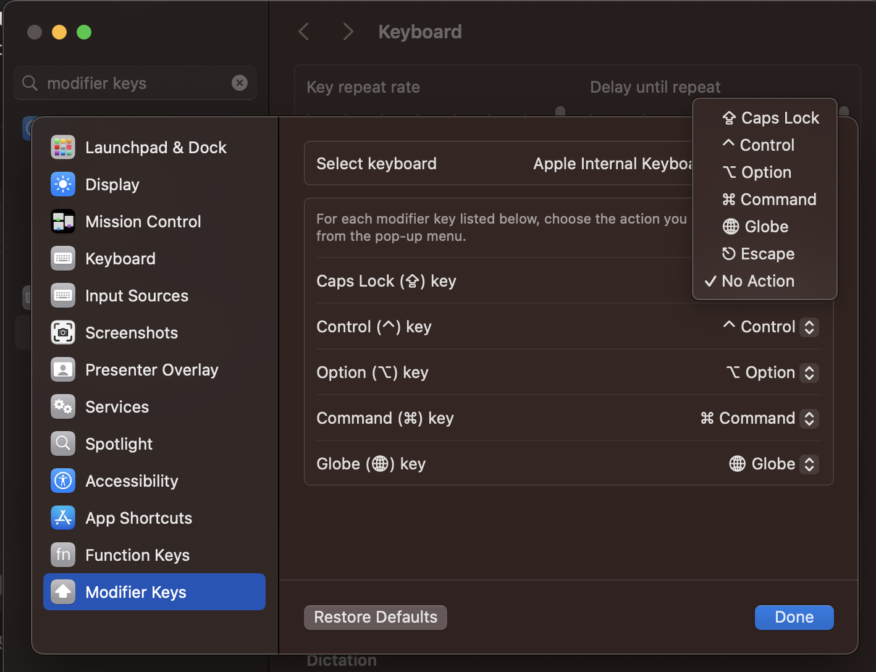Open Mission Control settings
The image size is (876, 672).
point(143,221)
